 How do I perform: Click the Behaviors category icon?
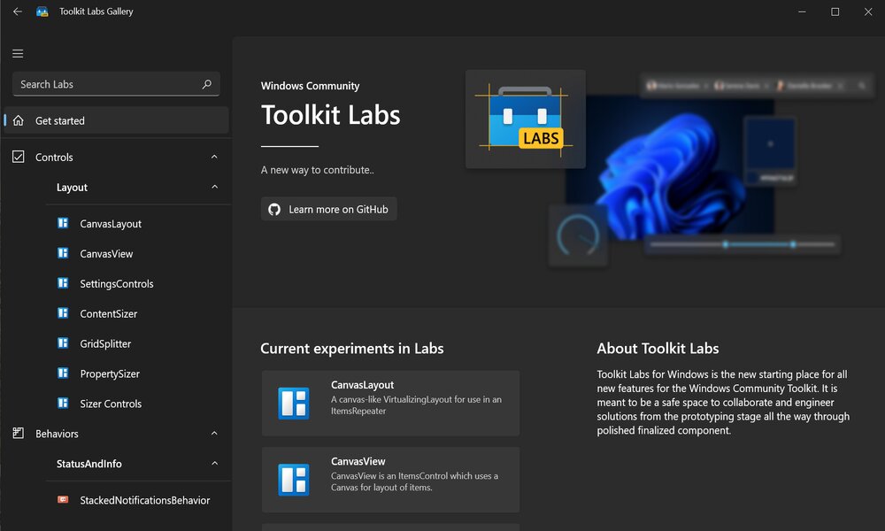[x=19, y=434]
